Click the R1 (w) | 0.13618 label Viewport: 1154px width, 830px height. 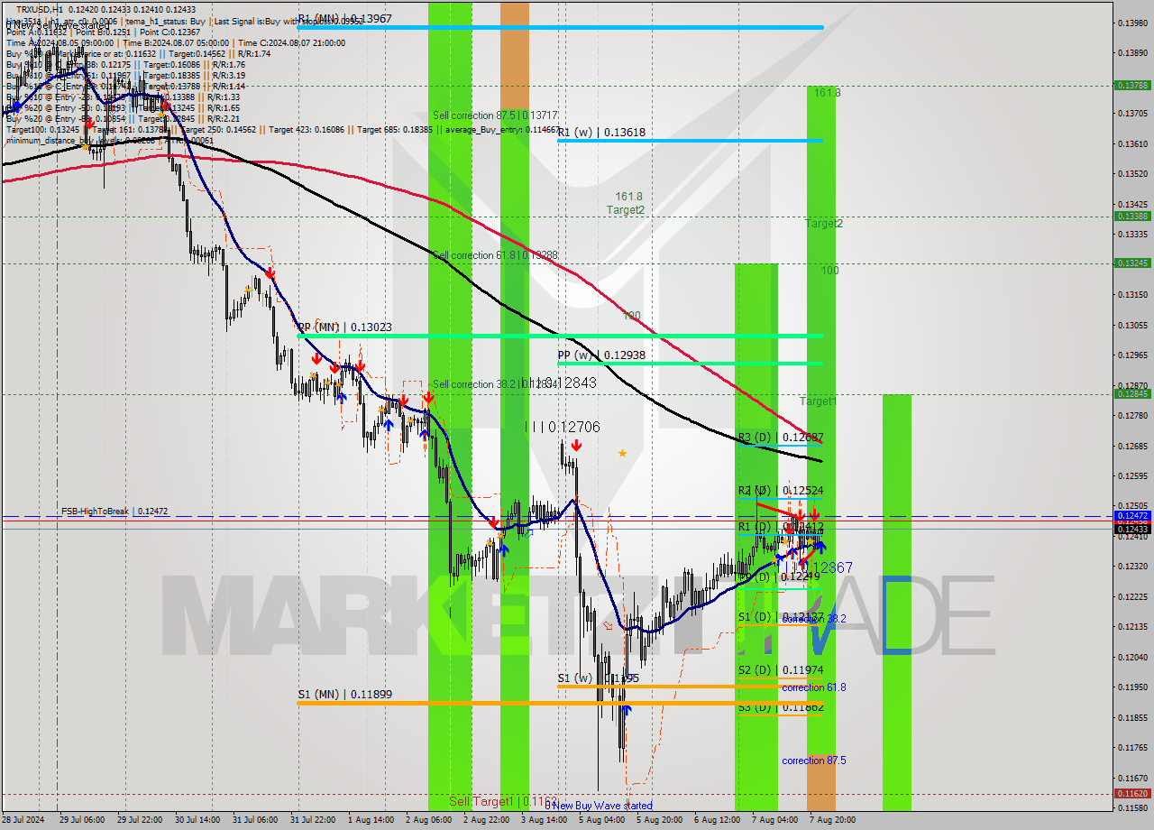[601, 132]
